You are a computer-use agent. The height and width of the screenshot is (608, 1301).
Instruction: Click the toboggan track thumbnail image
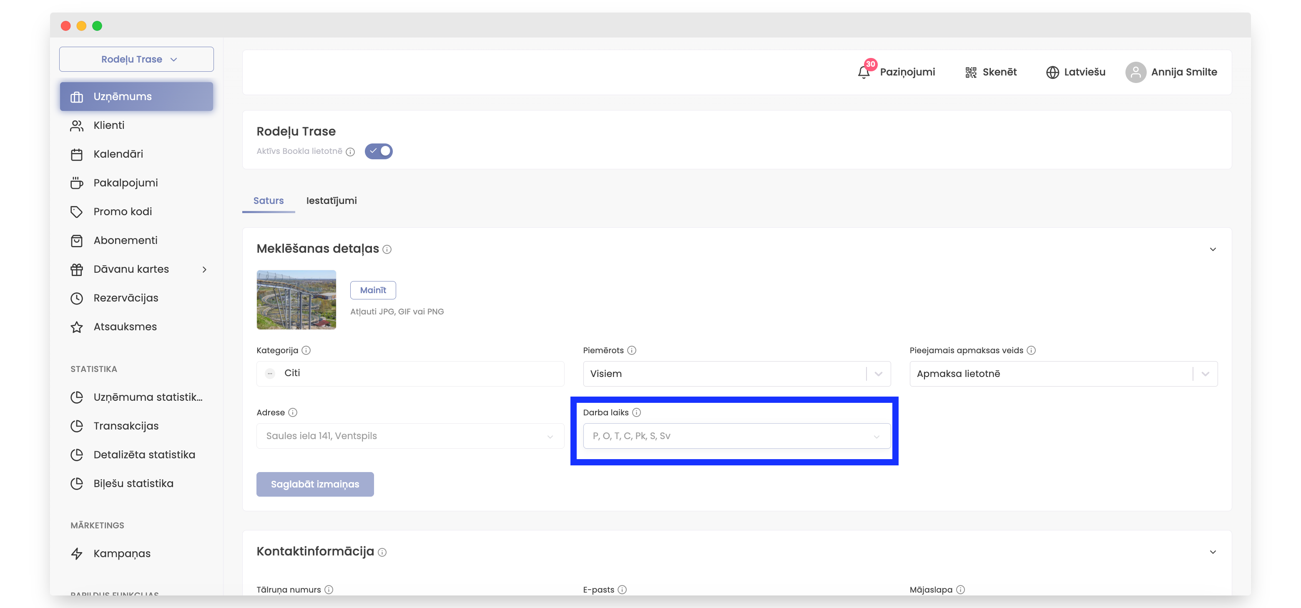296,300
